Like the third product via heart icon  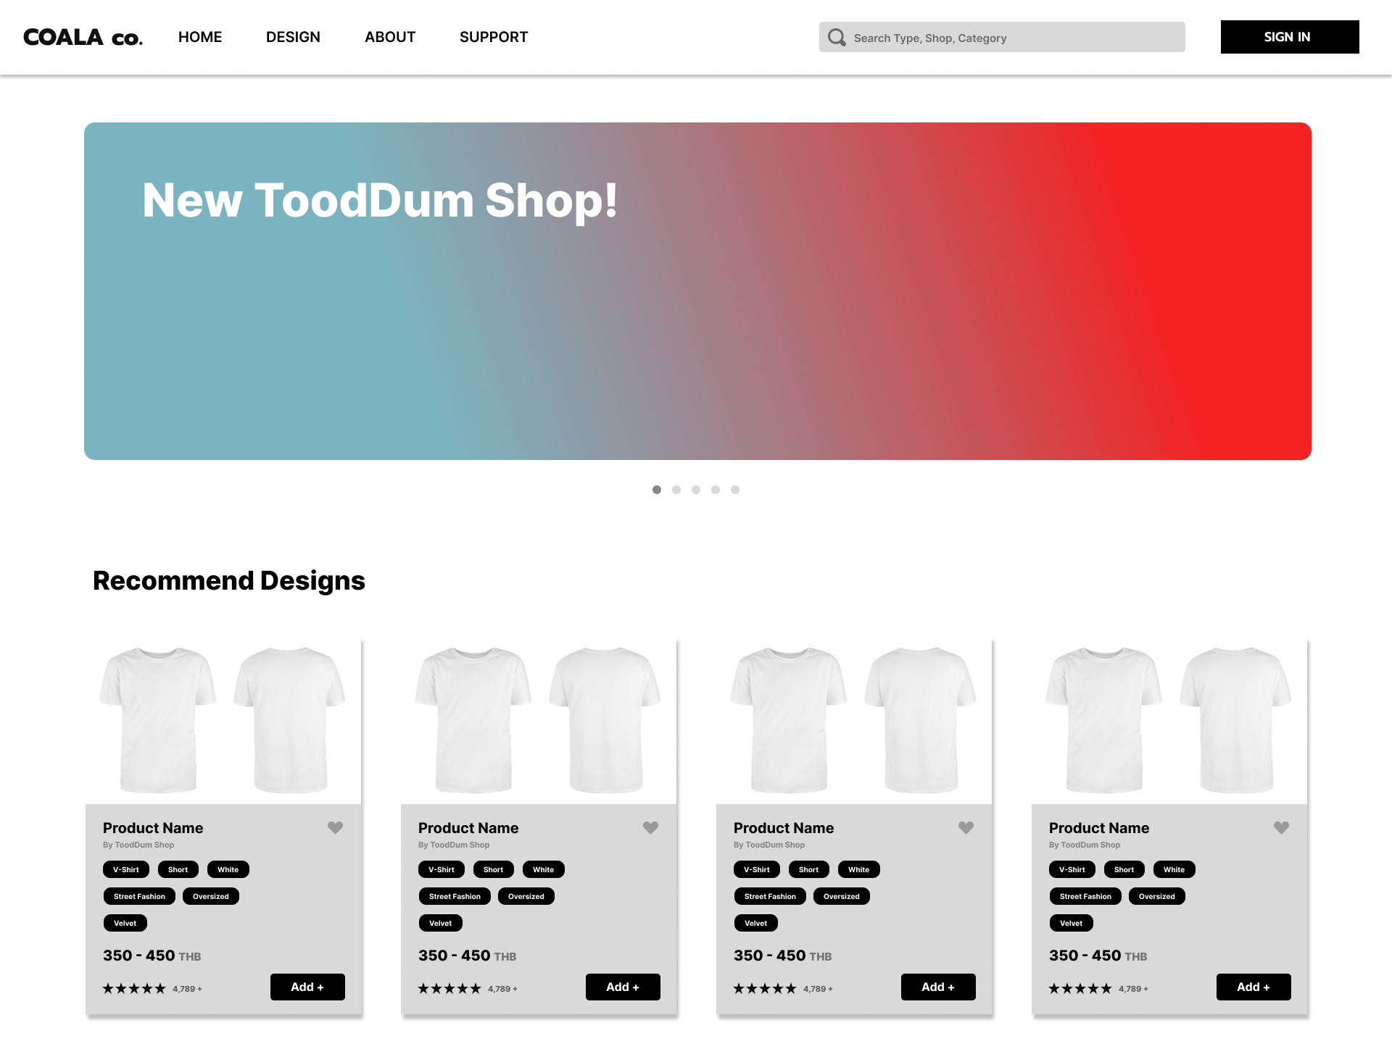[966, 827]
